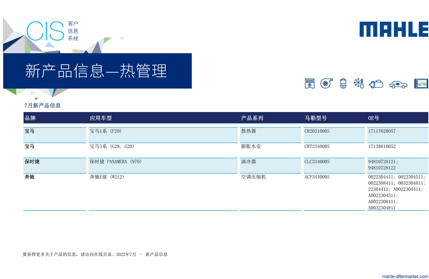Click the brand cell 宝马 in the CRT254000S row
This screenshot has width=429, height=279.
point(55,150)
